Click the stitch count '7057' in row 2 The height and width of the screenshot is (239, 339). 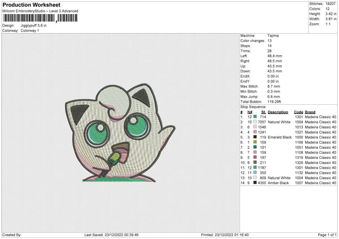(262, 122)
